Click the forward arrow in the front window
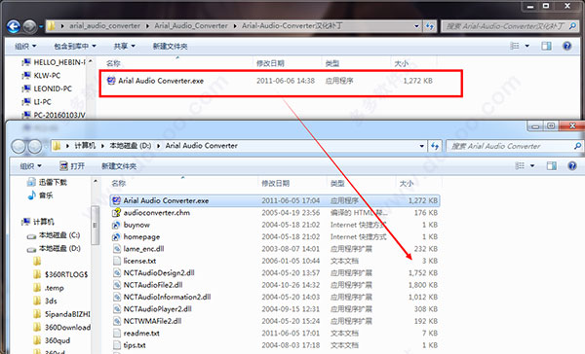The width and height of the screenshot is (585, 354). coord(35,146)
